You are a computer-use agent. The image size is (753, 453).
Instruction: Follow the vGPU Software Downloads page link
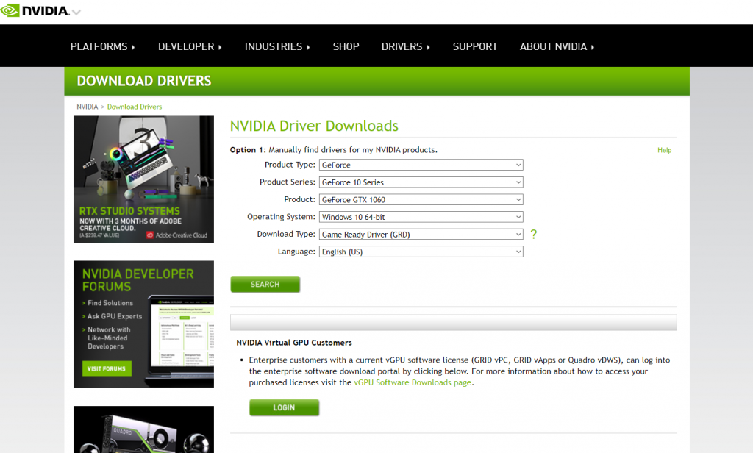(x=412, y=382)
